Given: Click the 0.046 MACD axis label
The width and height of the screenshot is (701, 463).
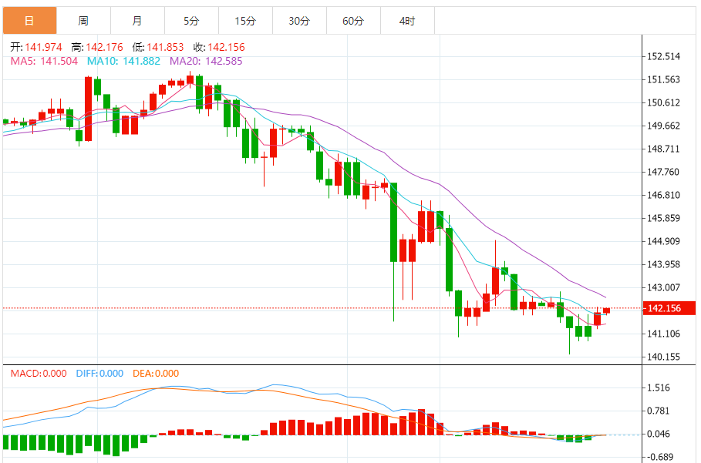Looking at the screenshot, I should tap(659, 434).
